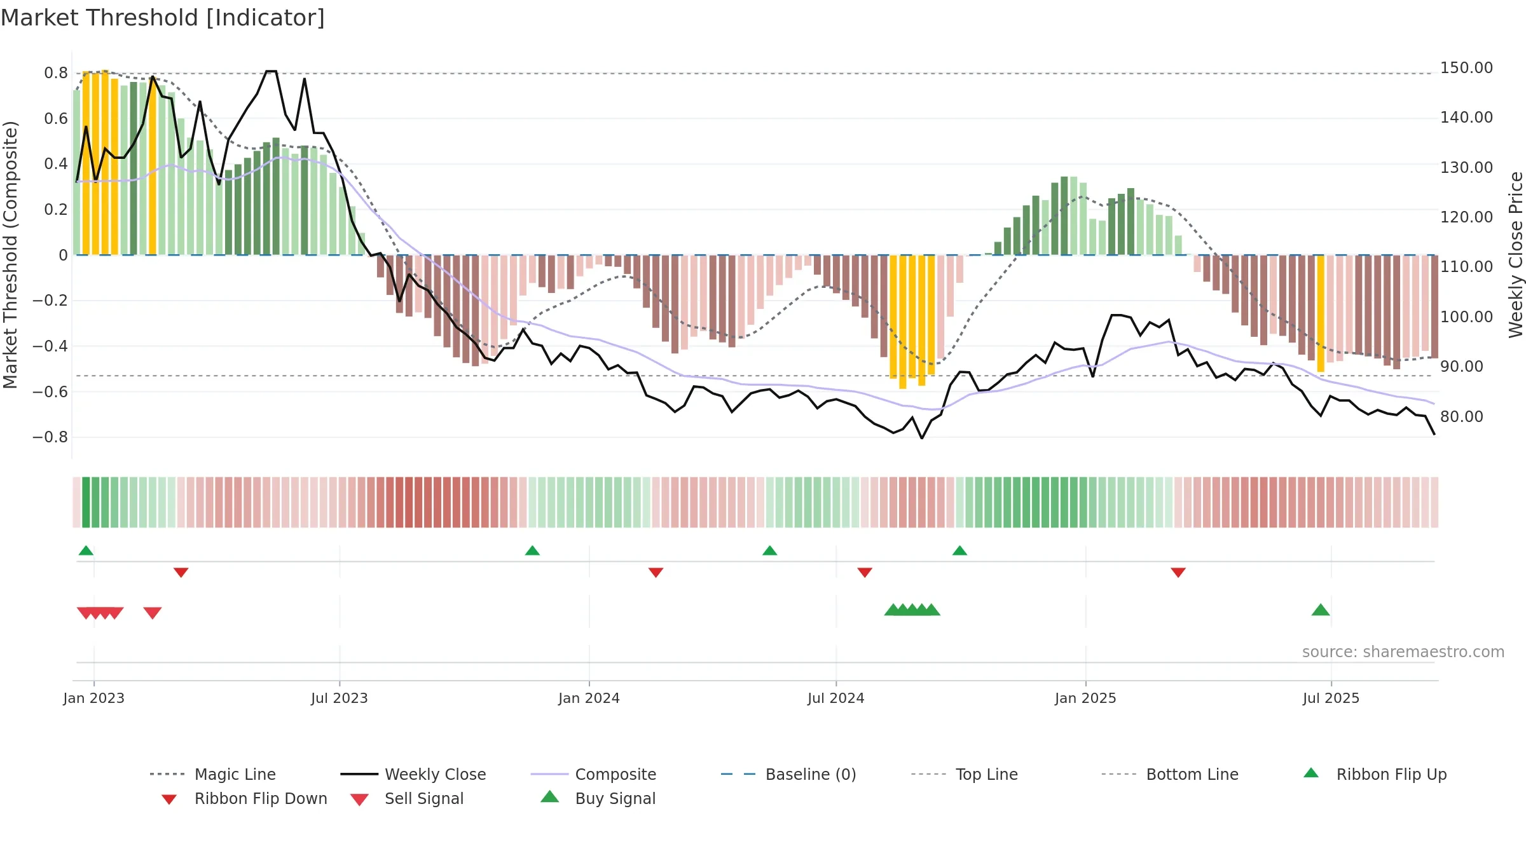Toggle the Buy Signal legend entry
Viewport: 1526px width, 858px height.
click(598, 798)
